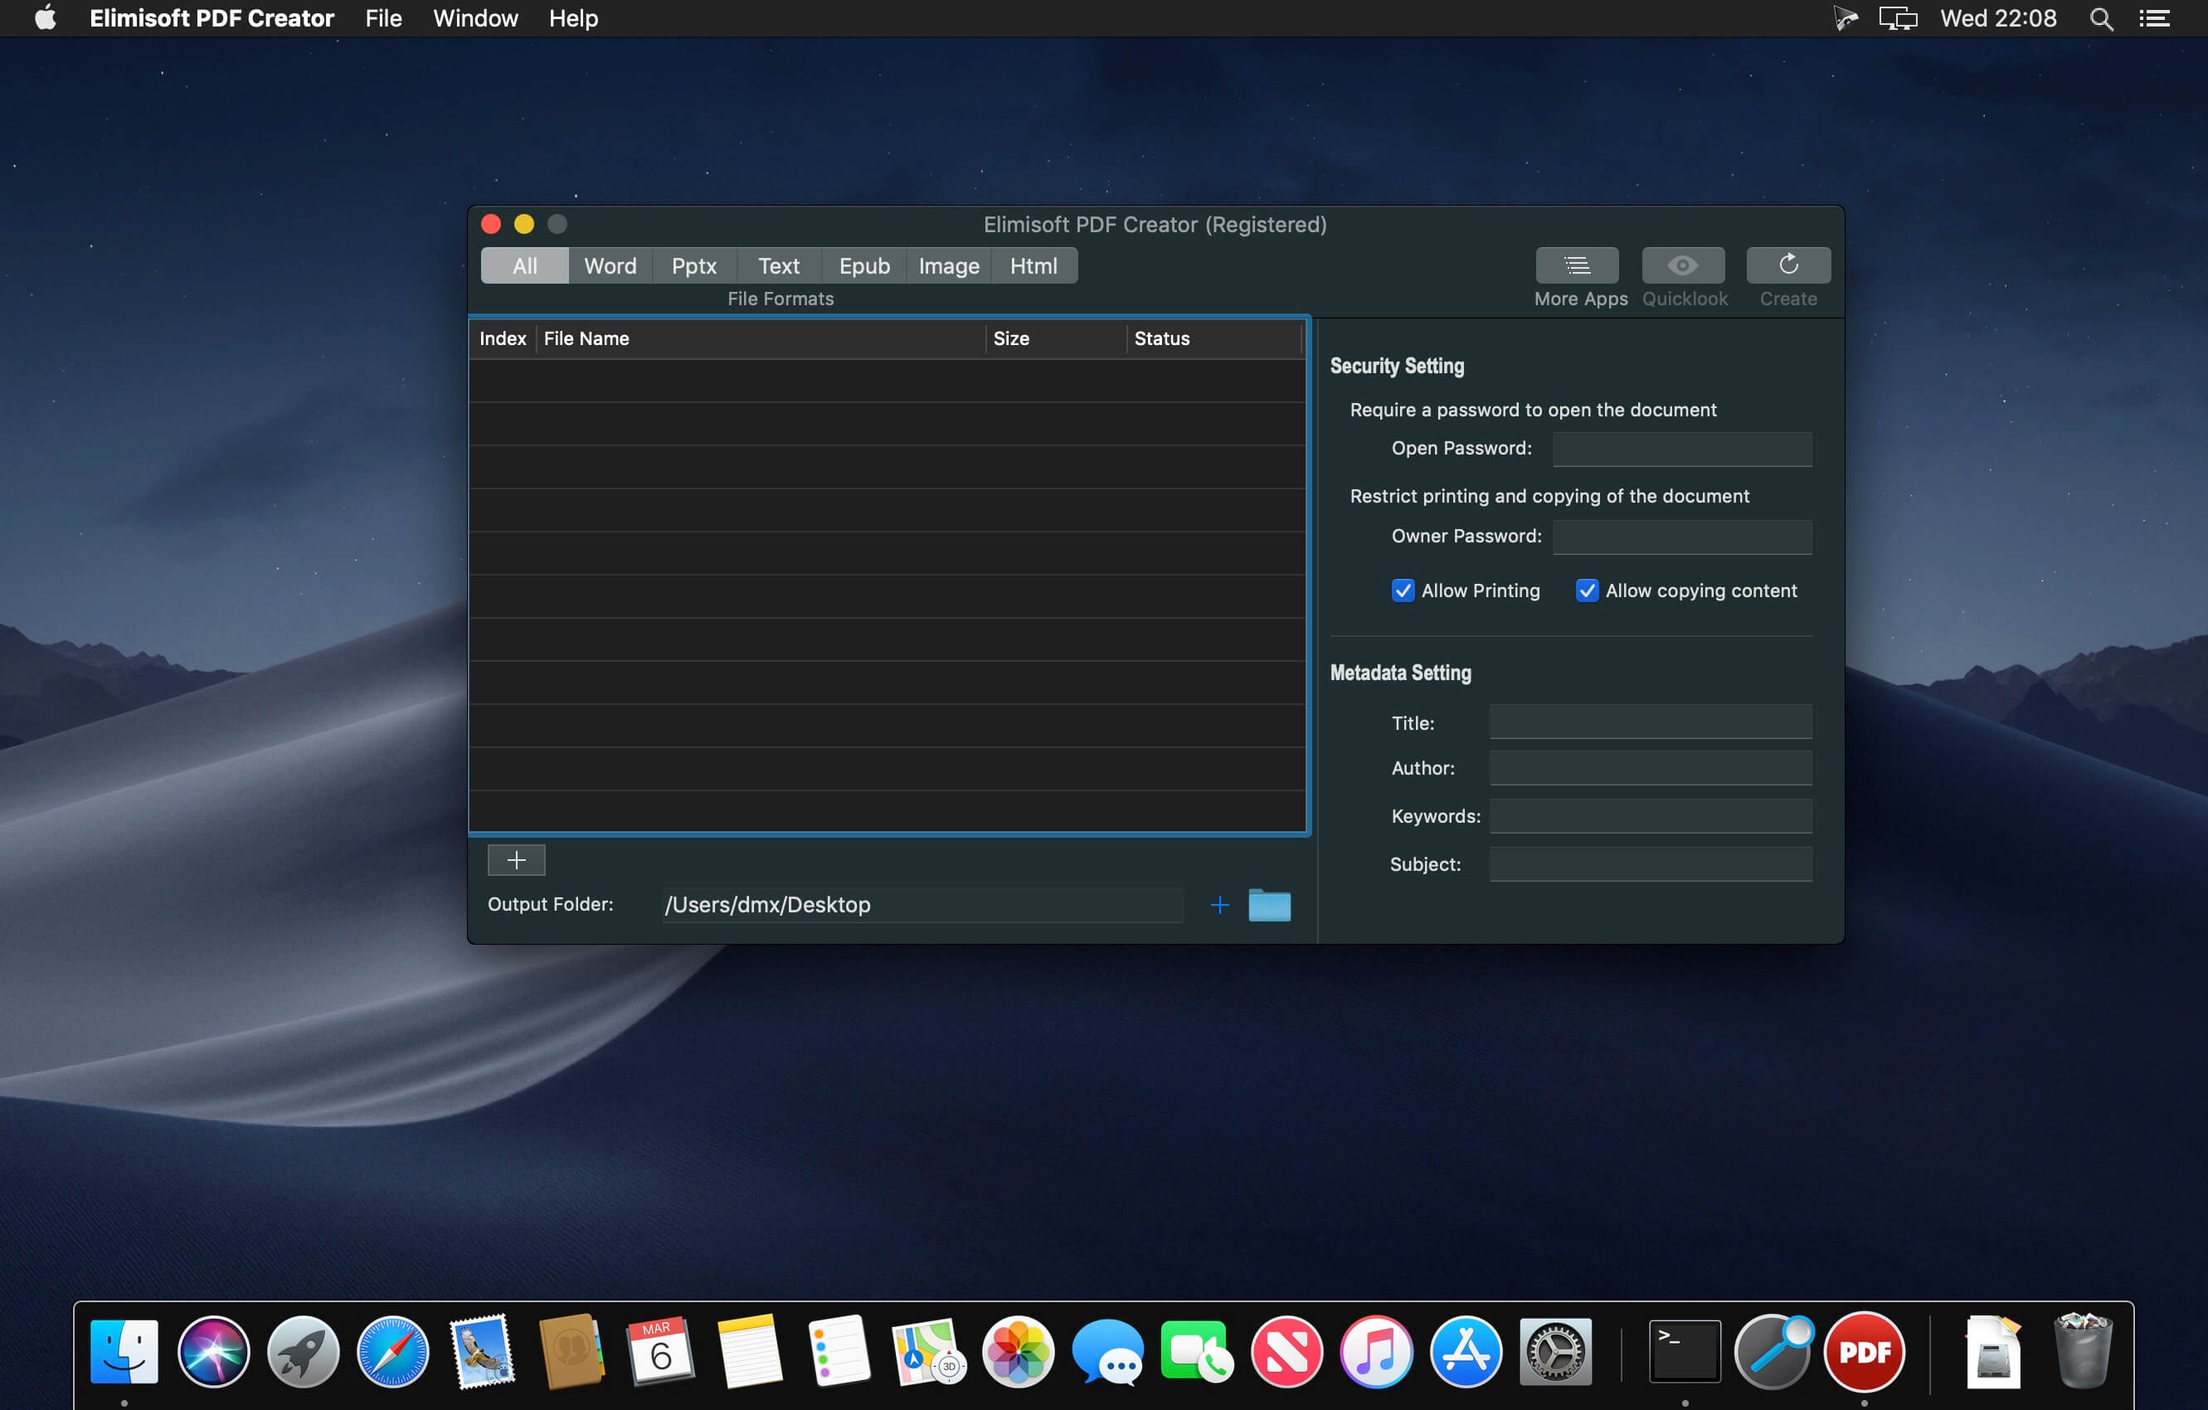Click the blue plus next to Output Folder
This screenshot has width=2208, height=1410.
pyautogui.click(x=1219, y=905)
